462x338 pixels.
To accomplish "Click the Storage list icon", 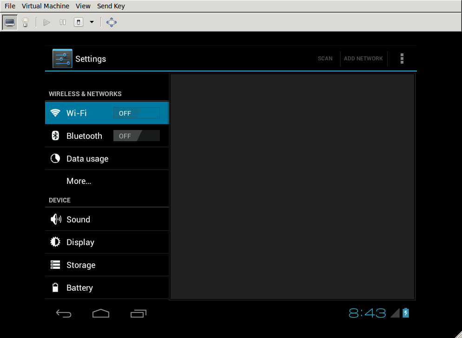I will 55,265.
